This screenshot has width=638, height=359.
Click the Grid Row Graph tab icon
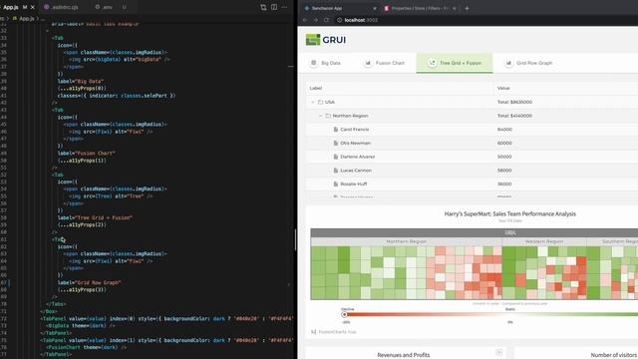(508, 63)
